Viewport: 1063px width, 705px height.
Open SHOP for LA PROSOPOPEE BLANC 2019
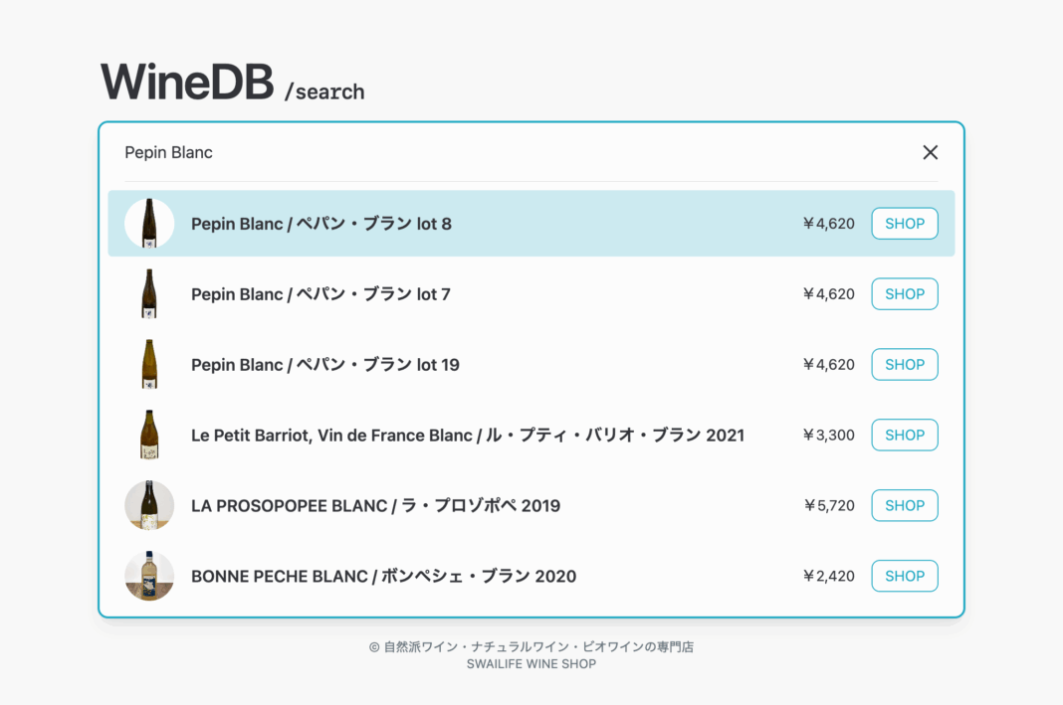(904, 505)
